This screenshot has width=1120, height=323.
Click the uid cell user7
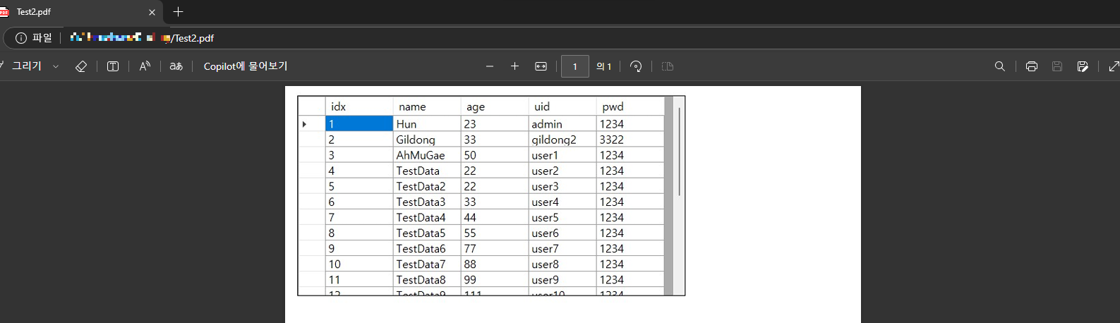562,248
